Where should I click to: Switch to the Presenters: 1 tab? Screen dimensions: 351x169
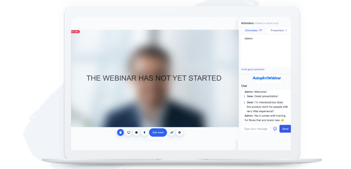278,30
